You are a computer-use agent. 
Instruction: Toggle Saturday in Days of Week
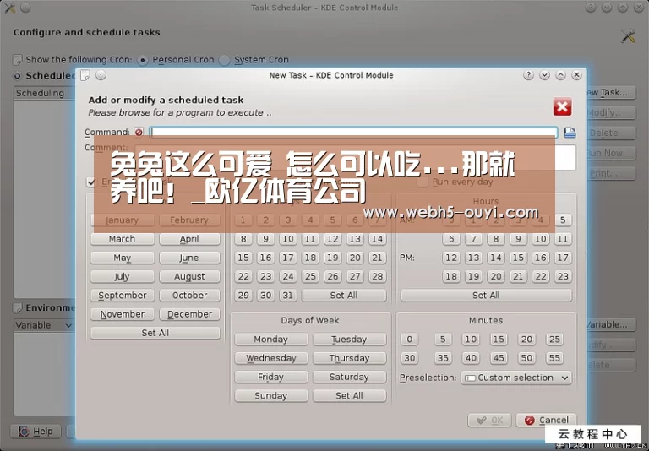click(349, 377)
